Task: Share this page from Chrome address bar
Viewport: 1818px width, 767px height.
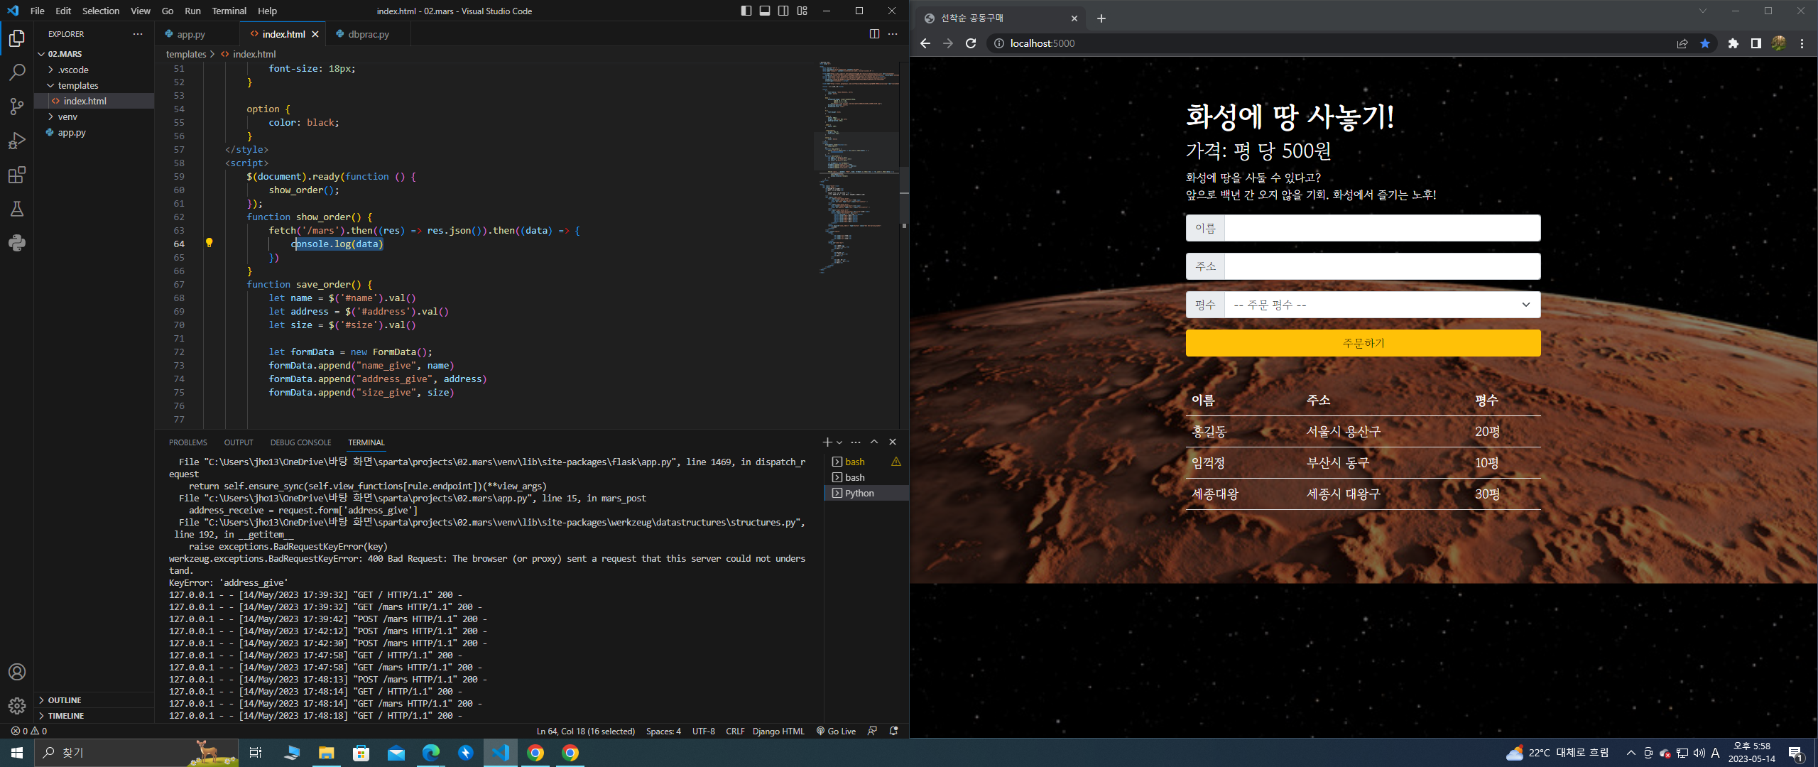Action: [x=1682, y=43]
